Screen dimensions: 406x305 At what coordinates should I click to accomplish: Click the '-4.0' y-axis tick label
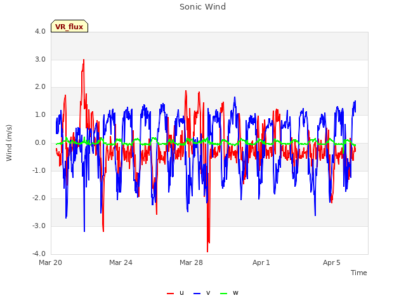click(x=39, y=254)
